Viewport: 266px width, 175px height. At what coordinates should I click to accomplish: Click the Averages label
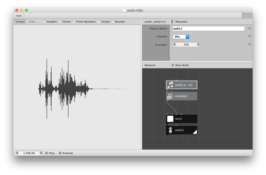point(161,45)
